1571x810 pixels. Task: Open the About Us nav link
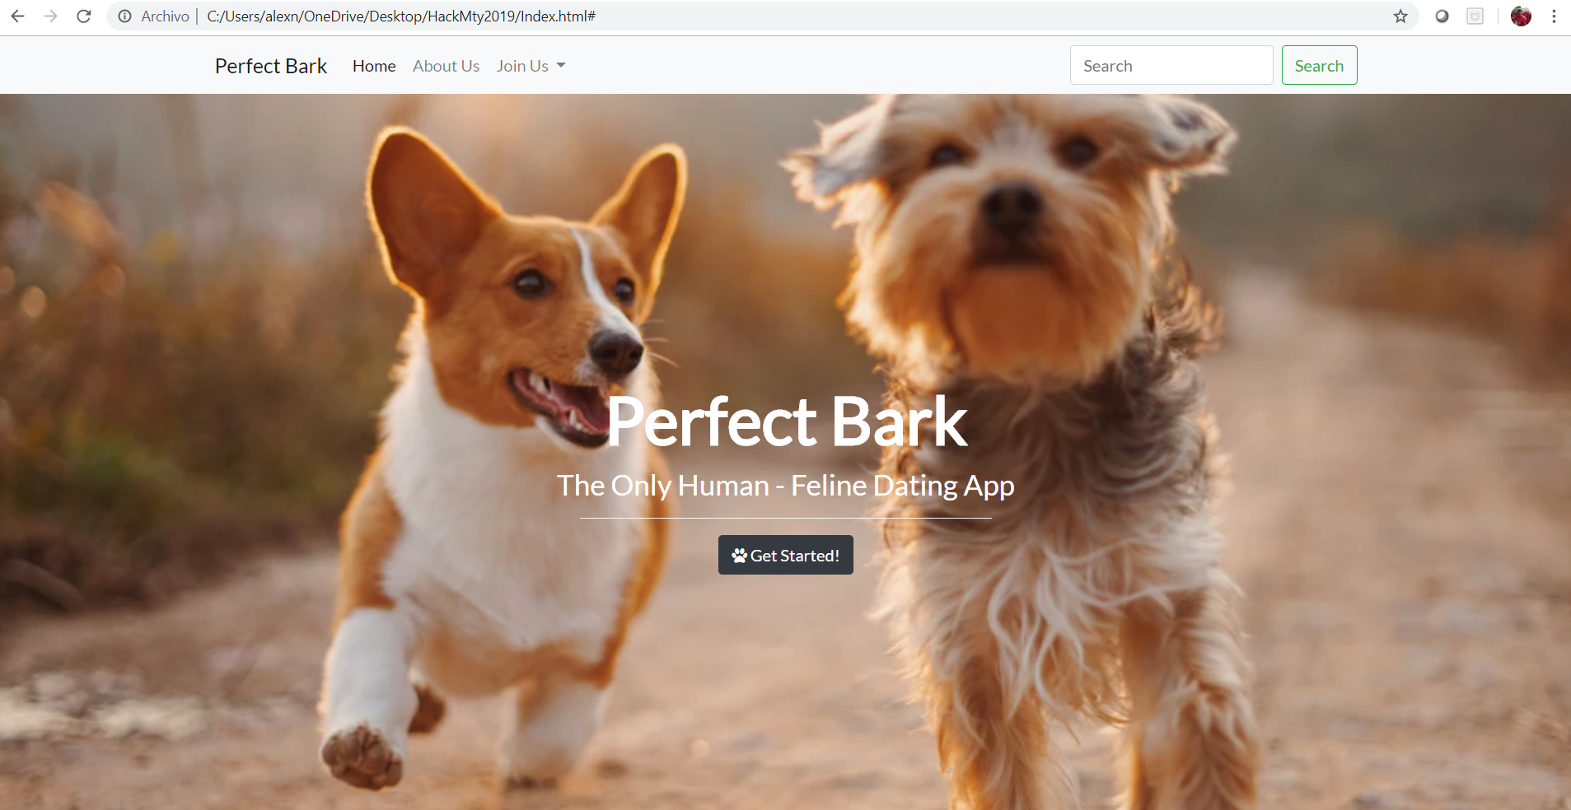[446, 66]
